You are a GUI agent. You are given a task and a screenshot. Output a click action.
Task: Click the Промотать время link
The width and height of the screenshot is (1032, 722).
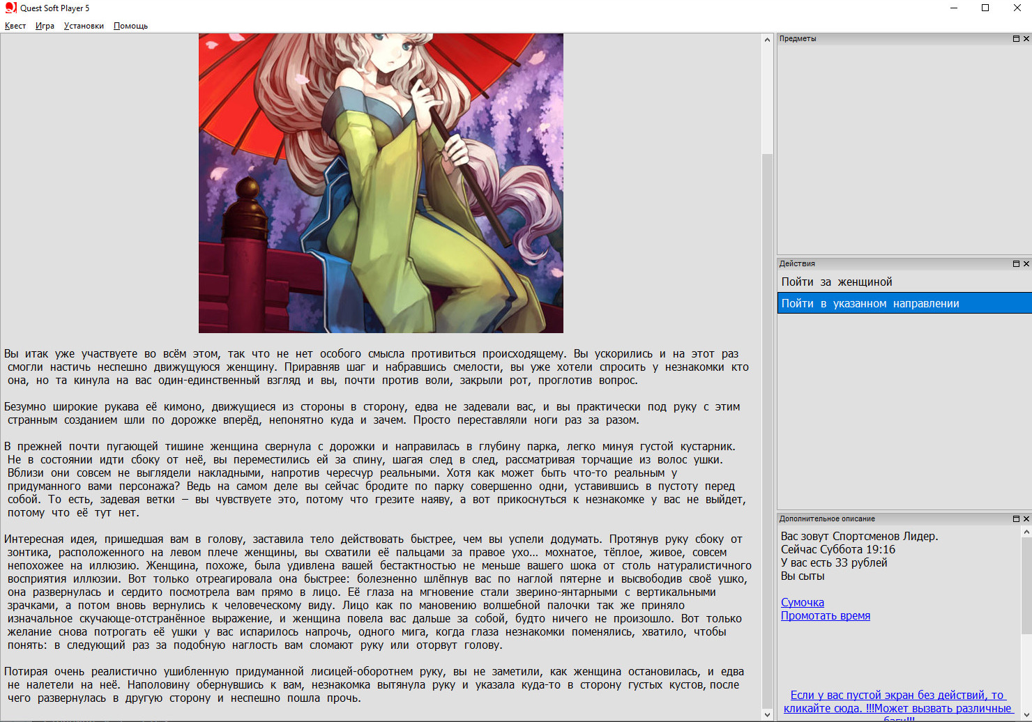pos(825,615)
